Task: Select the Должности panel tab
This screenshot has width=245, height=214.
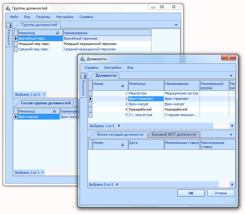Action: (x=106, y=75)
